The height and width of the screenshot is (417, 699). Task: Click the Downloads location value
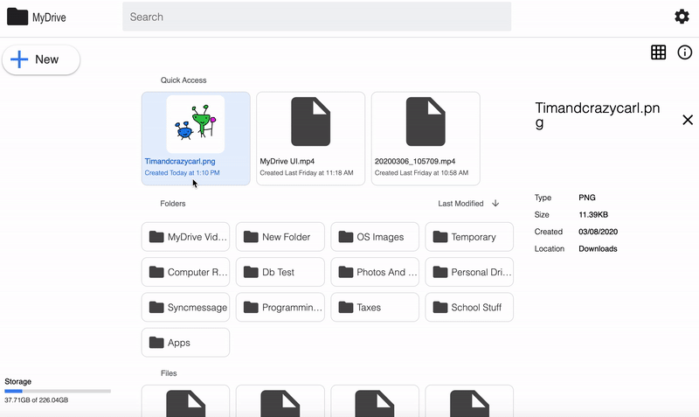(598, 249)
